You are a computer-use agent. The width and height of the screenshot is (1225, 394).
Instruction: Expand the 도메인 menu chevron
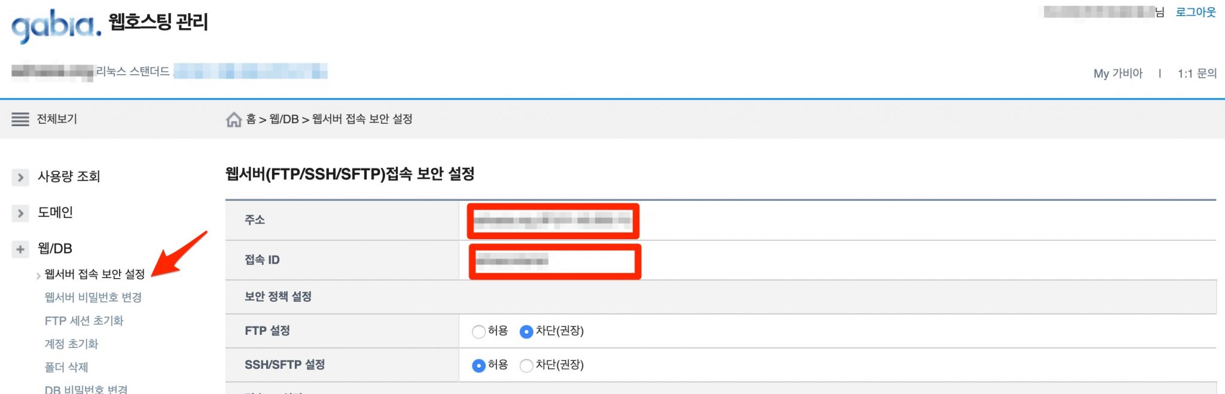pyautogui.click(x=20, y=213)
